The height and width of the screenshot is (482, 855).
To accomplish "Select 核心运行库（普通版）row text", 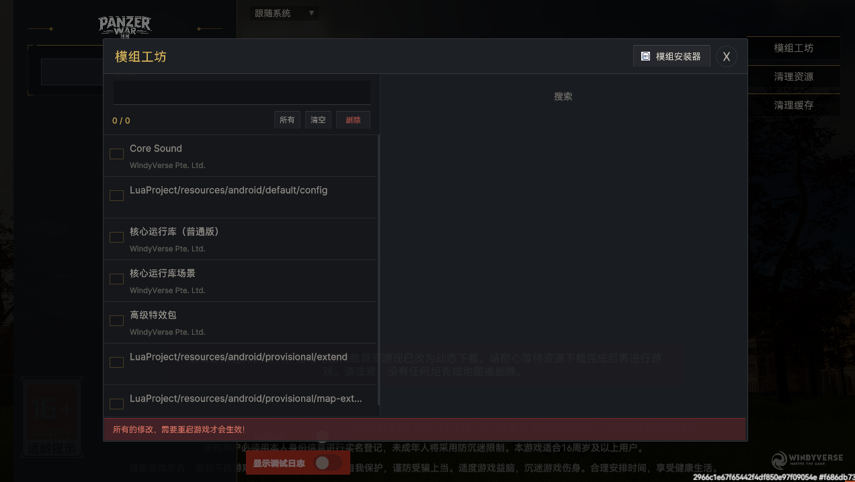I will pyautogui.click(x=175, y=232).
